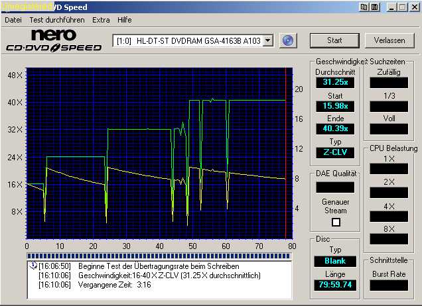Open the Datei menu

[13, 20]
